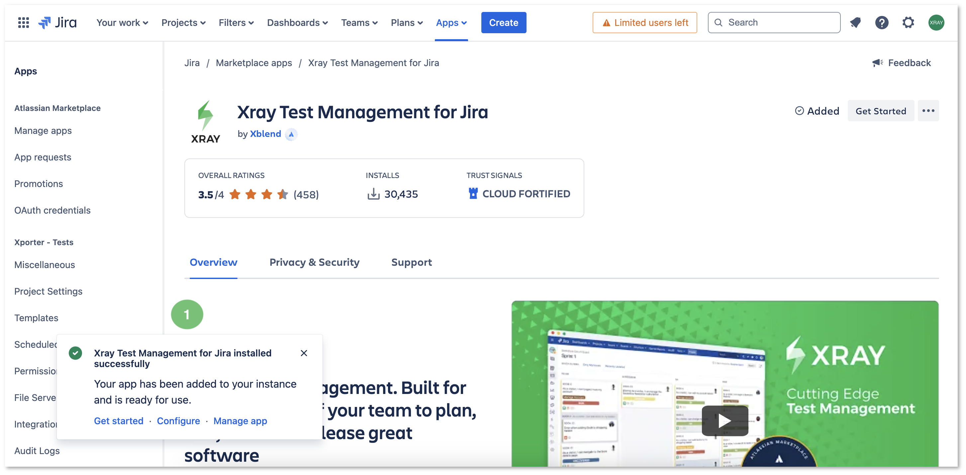Click the Feedback link text
The width and height of the screenshot is (966, 475).
click(x=909, y=62)
